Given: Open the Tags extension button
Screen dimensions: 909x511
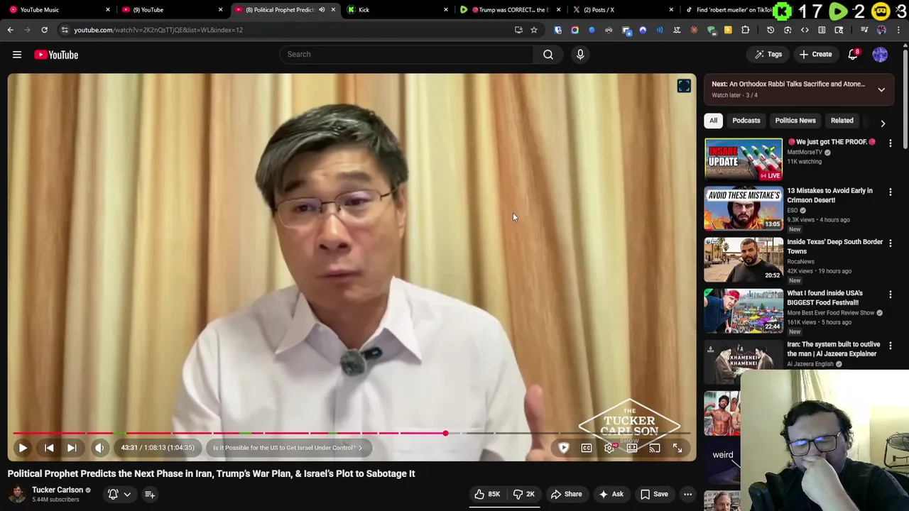Looking at the screenshot, I should pos(768,55).
